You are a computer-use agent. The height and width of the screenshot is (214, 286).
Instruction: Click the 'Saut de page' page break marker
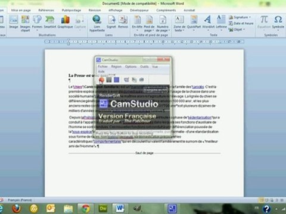[144, 153]
